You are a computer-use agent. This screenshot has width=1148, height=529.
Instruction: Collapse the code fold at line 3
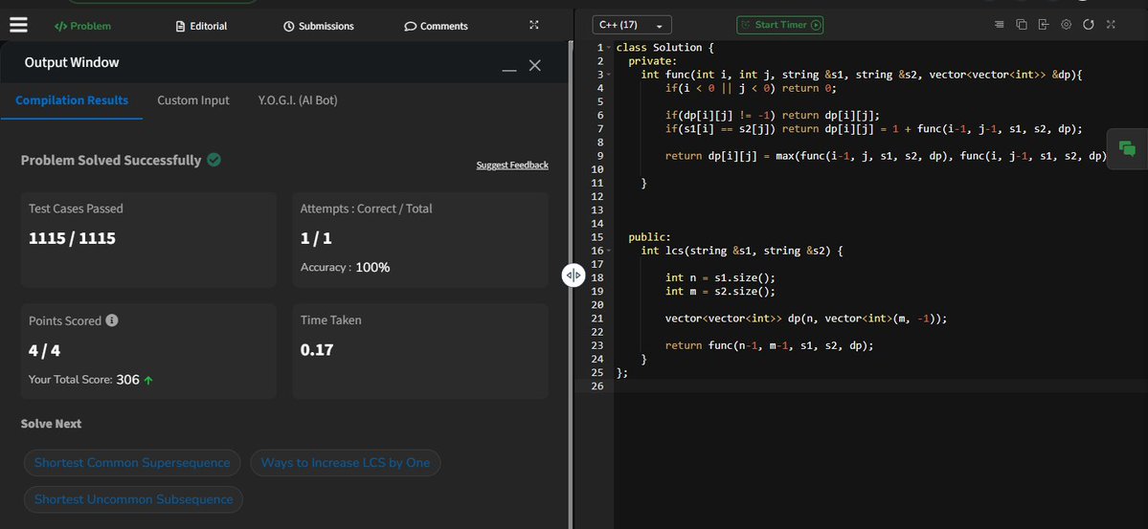click(609, 75)
